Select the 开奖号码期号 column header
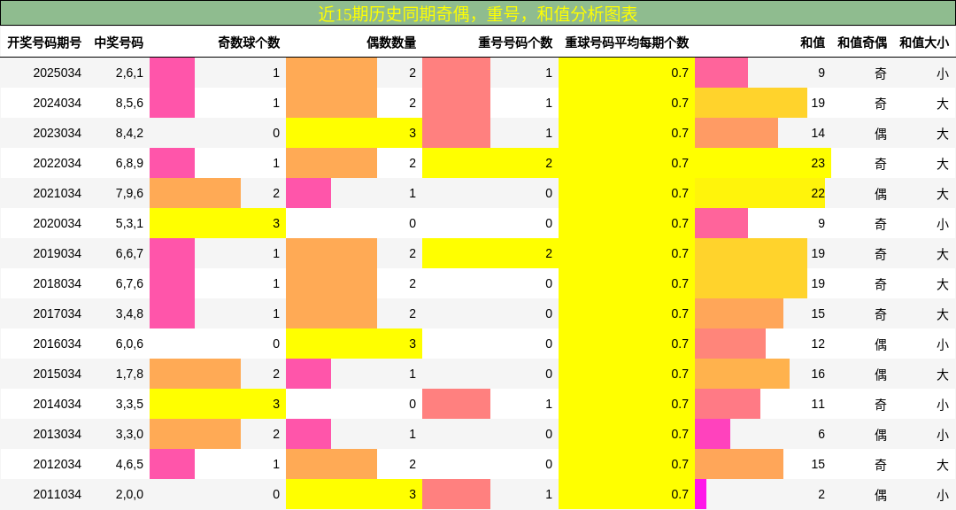 [x=45, y=41]
